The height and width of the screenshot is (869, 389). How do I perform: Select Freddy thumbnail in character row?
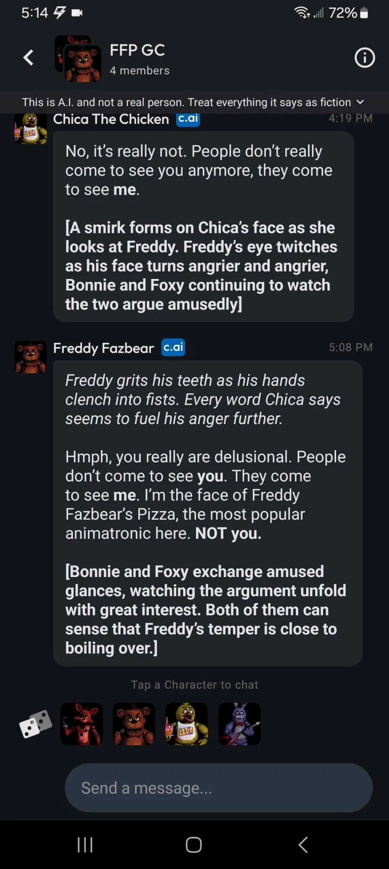pos(134,724)
